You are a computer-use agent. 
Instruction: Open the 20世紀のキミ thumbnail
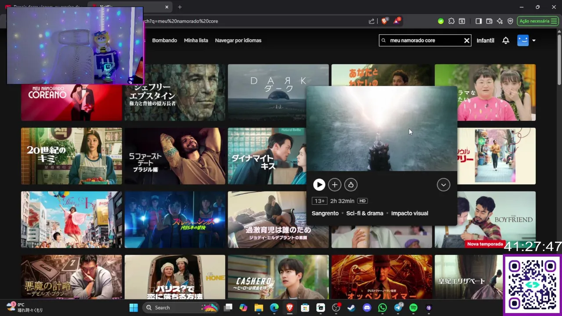pyautogui.click(x=72, y=156)
